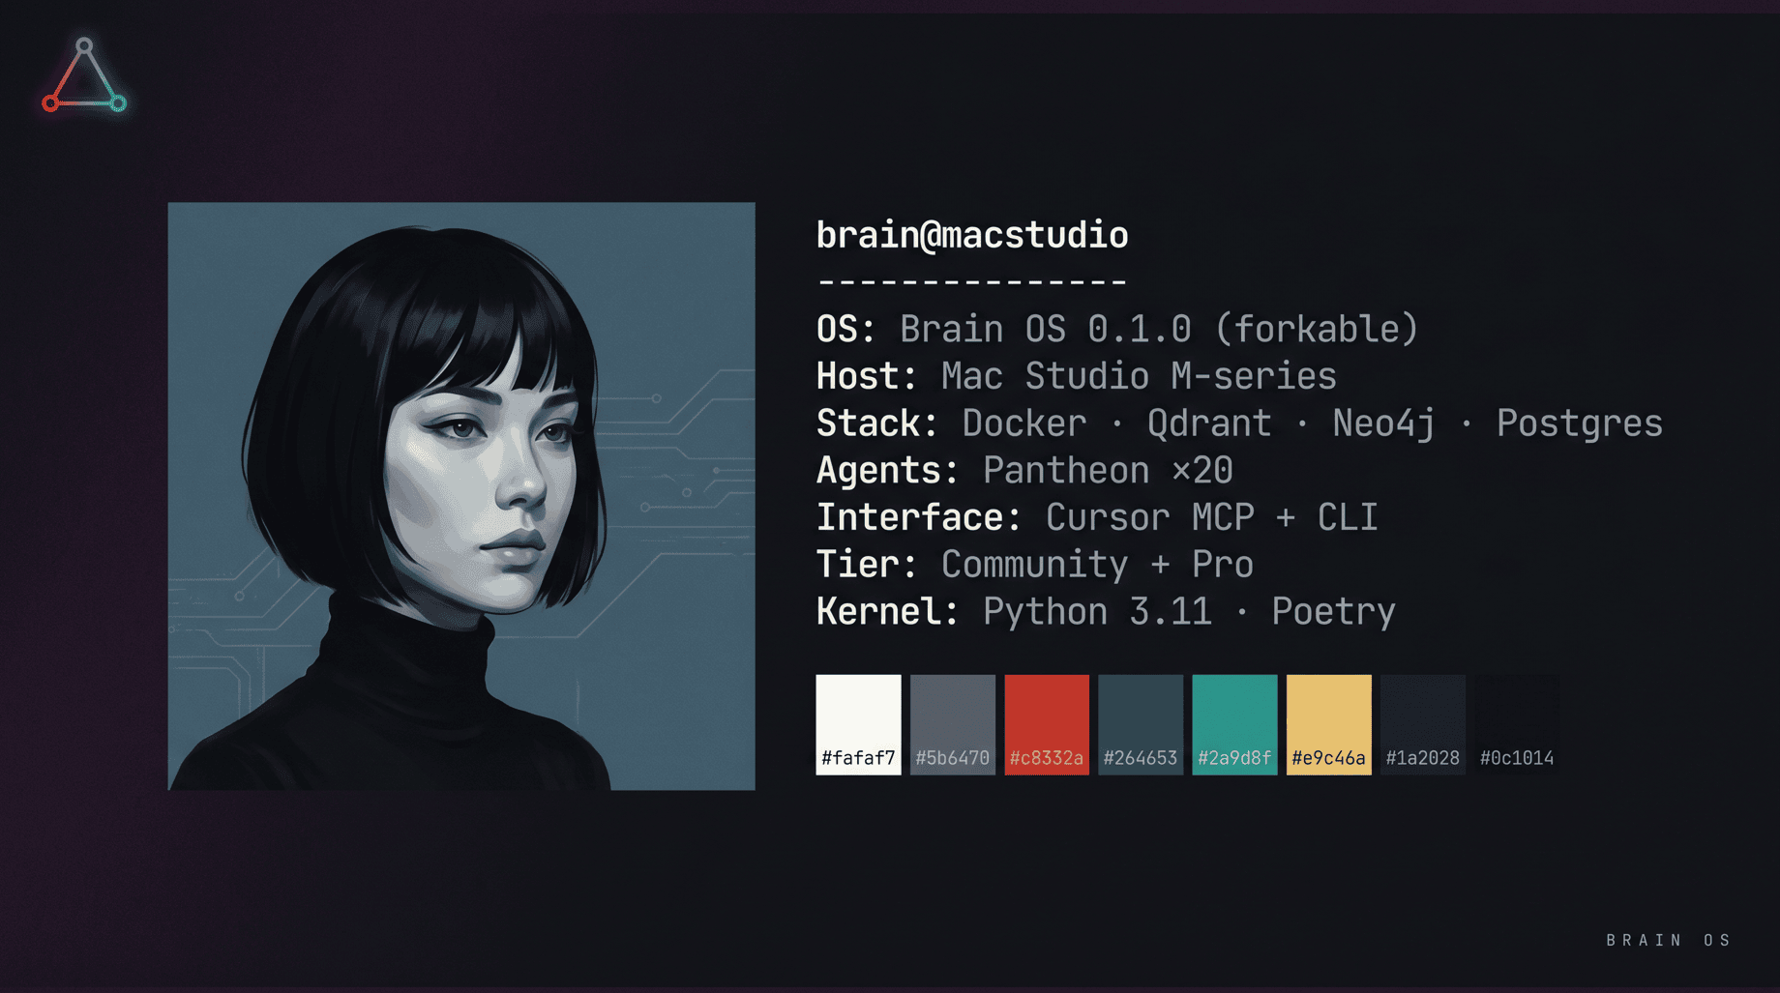Click 'Pantheon ×20' value
1780x993 pixels.
(x=1108, y=470)
